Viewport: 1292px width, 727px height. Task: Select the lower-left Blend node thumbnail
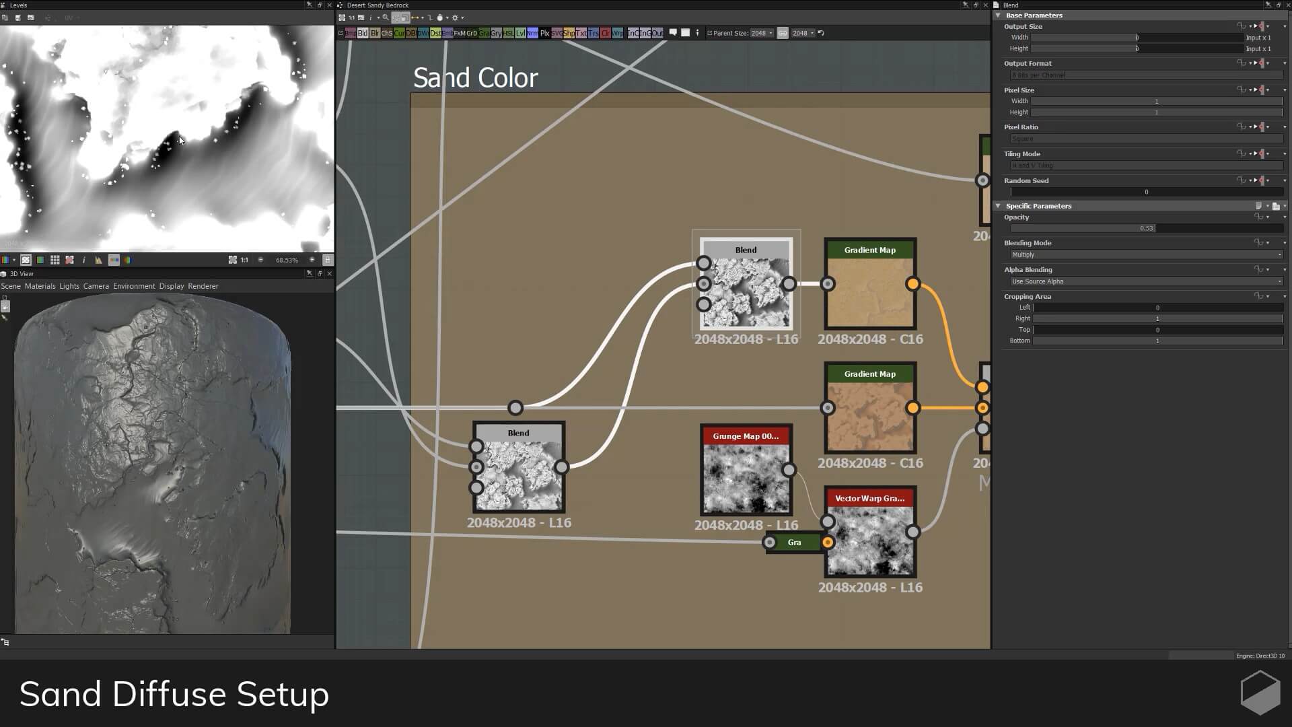point(518,467)
